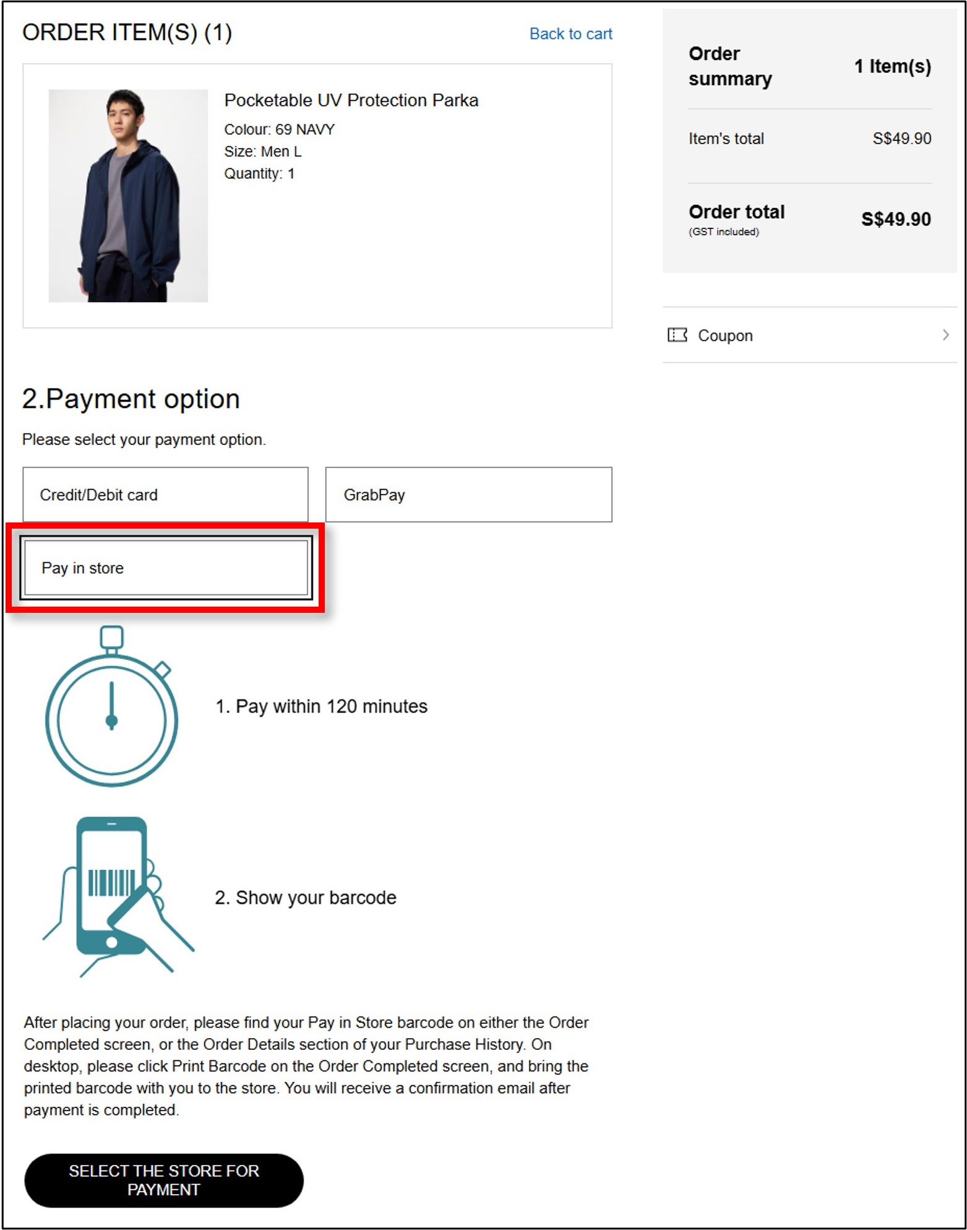967x1230 pixels.
Task: Click the Order summary heading
Action: tap(730, 66)
